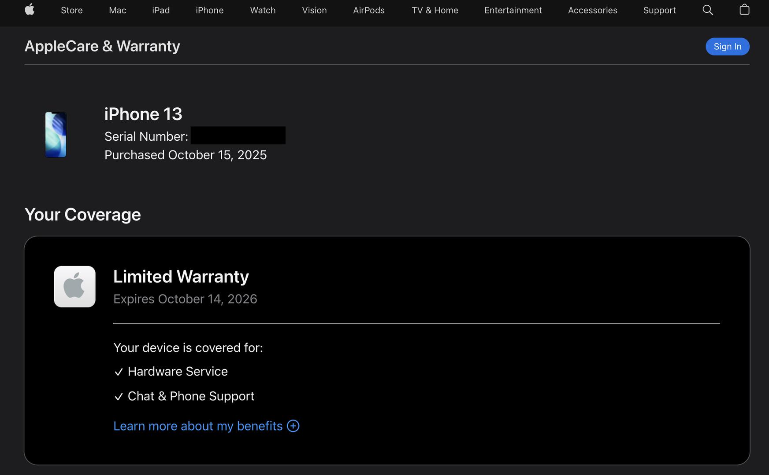Select TV & Home navigation item

click(435, 10)
